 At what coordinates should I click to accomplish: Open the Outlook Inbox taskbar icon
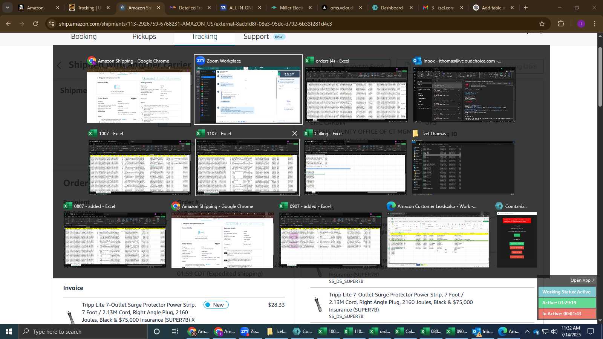[x=482, y=331]
